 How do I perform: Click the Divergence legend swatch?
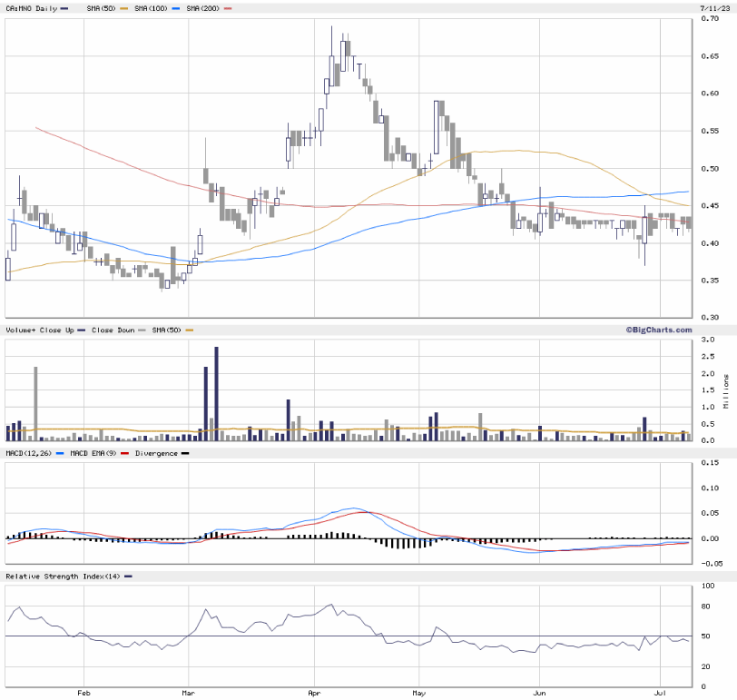coord(186,453)
